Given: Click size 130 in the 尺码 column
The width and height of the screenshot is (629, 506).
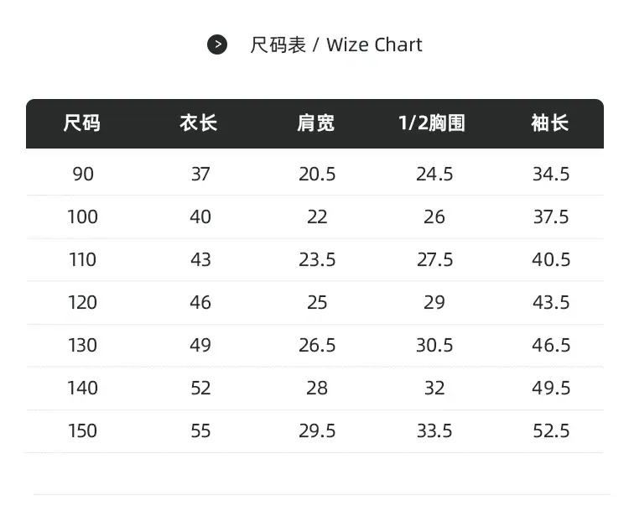Looking at the screenshot, I should (x=83, y=345).
